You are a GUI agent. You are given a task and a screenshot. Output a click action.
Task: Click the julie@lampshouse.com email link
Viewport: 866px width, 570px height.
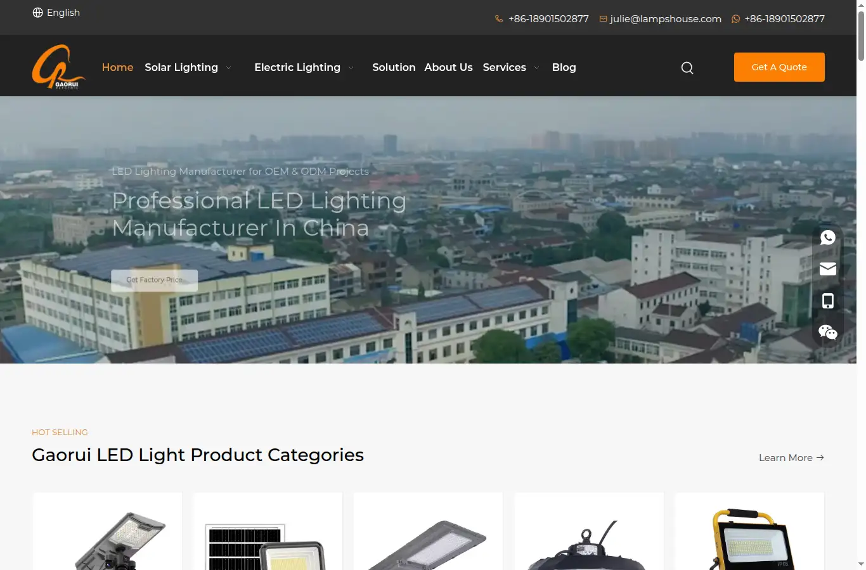(x=666, y=19)
